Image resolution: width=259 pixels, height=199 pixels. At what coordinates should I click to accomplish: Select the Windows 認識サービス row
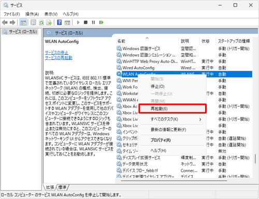[x=184, y=49]
